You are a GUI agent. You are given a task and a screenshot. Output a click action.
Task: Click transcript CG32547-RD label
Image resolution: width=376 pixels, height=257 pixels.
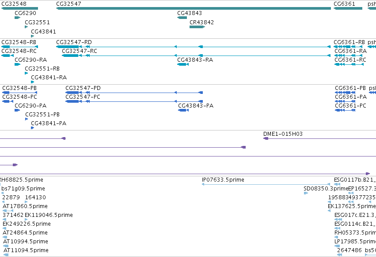[x=74, y=42]
